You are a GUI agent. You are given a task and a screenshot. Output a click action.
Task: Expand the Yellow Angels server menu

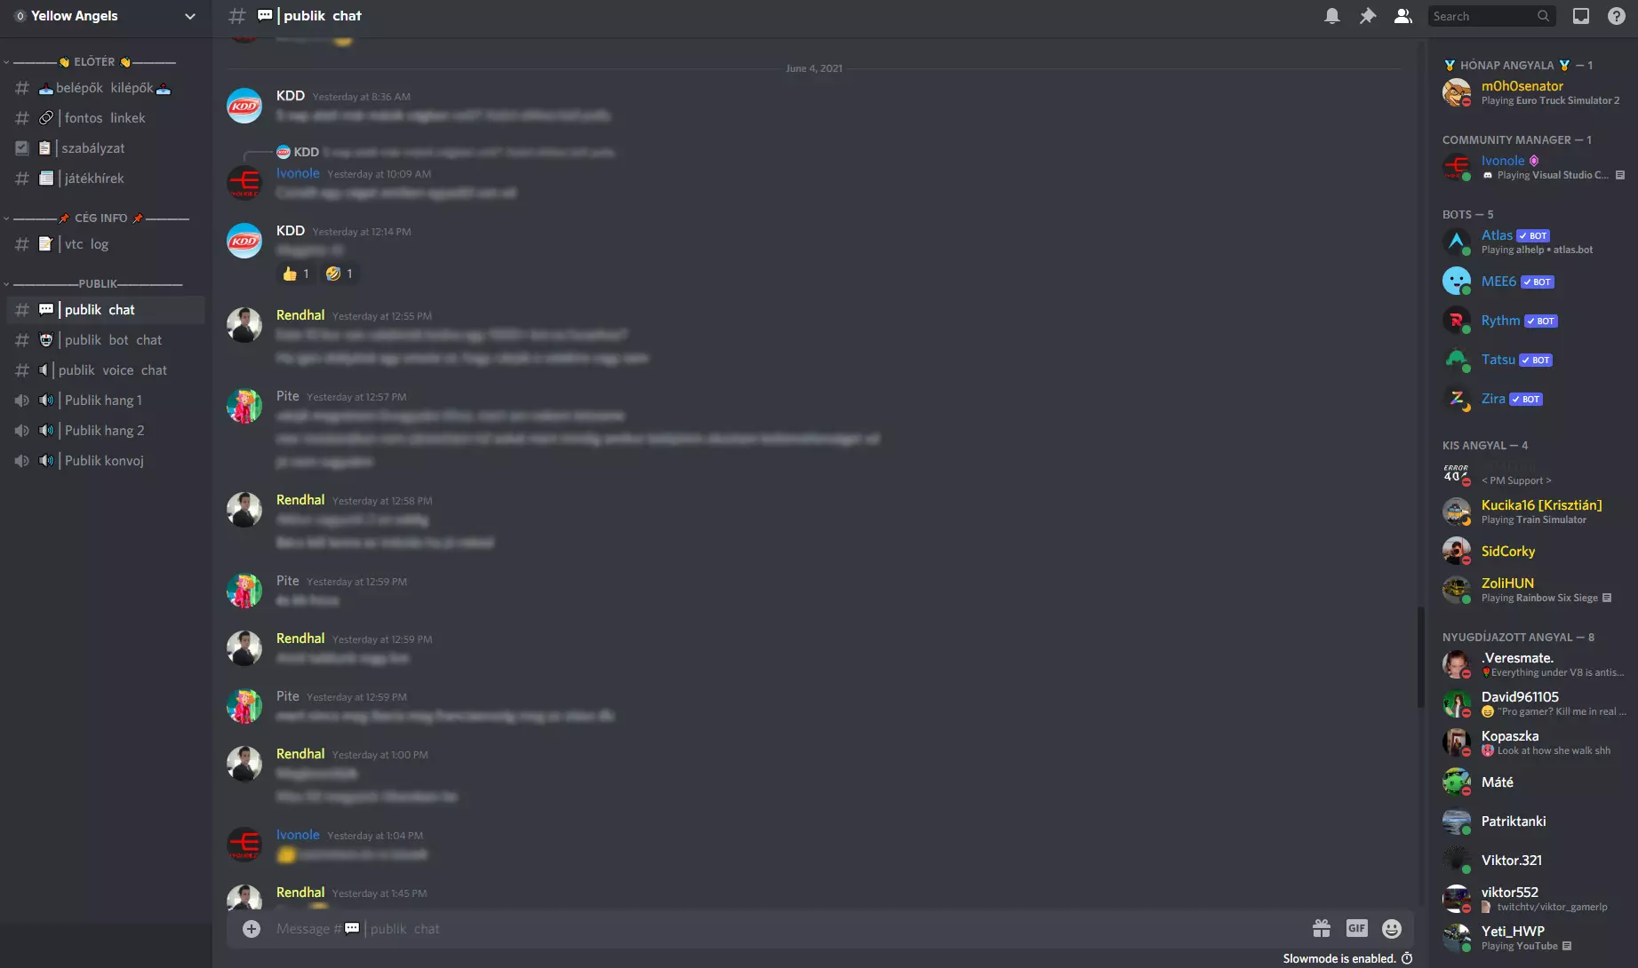106,16
